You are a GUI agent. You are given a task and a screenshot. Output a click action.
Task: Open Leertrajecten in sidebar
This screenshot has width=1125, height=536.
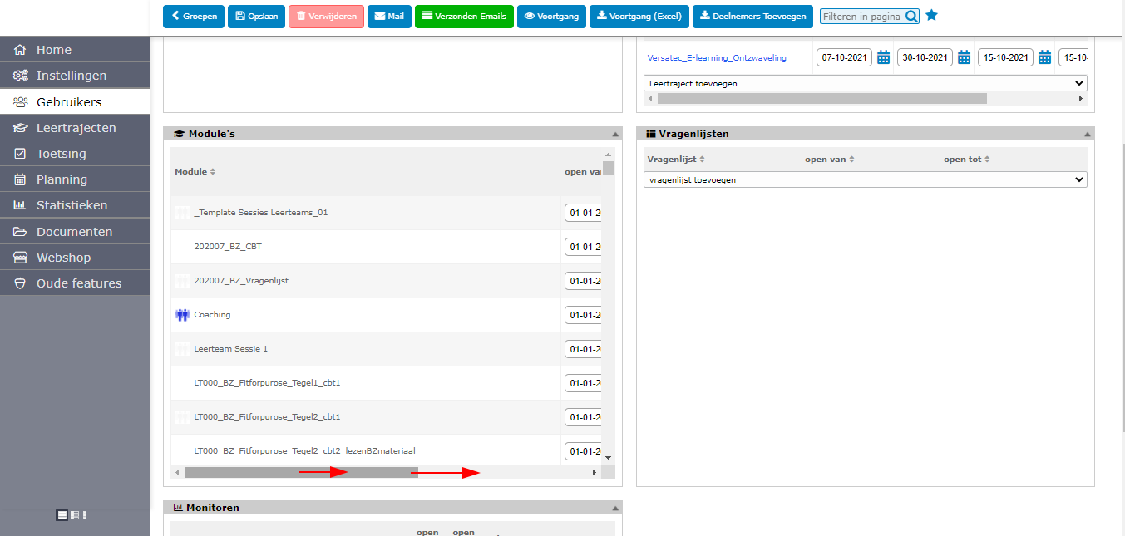pos(76,128)
